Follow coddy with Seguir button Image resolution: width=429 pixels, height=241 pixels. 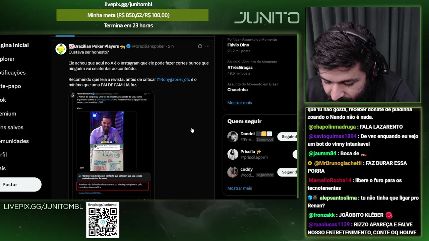coord(287,172)
